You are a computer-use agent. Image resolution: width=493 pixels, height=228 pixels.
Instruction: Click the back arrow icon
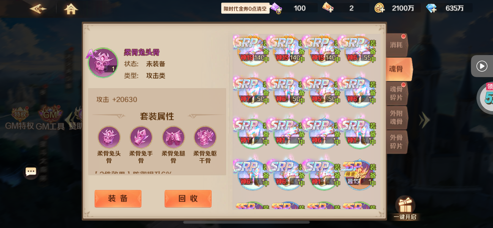pyautogui.click(x=38, y=9)
